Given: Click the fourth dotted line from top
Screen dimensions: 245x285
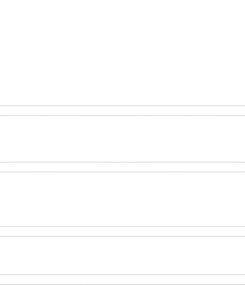Looking at the screenshot, I should 122,172.
